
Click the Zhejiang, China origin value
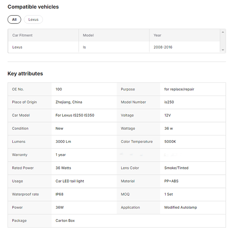point(69,102)
